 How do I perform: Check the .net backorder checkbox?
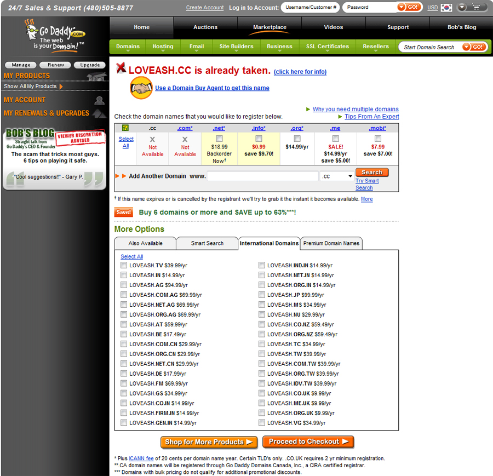(220, 139)
